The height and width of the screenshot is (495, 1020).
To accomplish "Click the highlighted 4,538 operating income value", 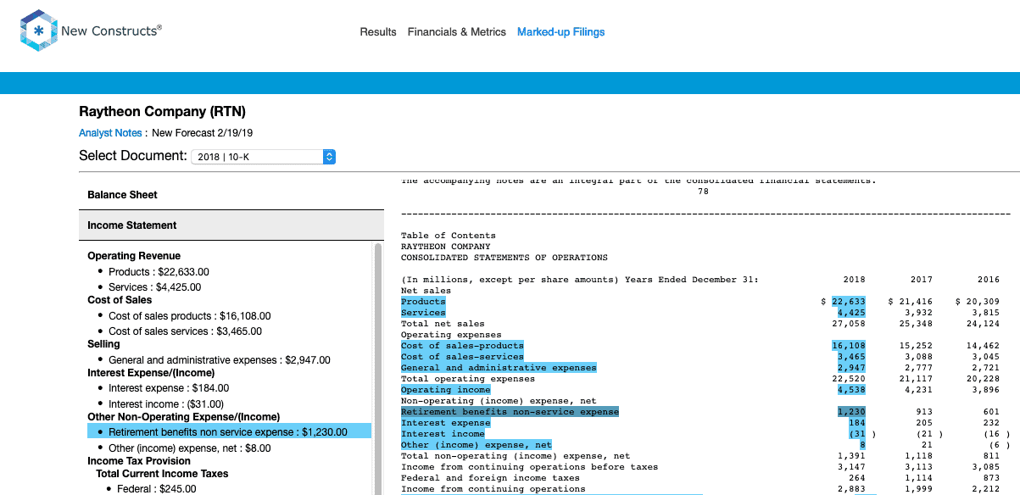I will 851,390.
